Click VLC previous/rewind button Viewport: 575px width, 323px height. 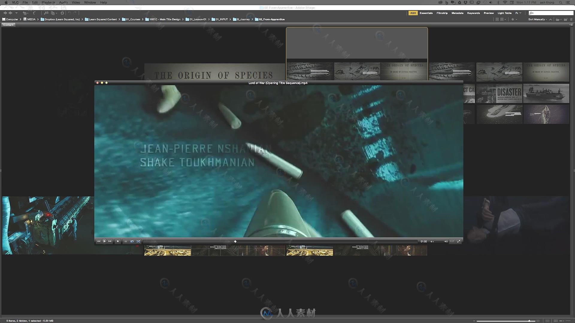[99, 241]
